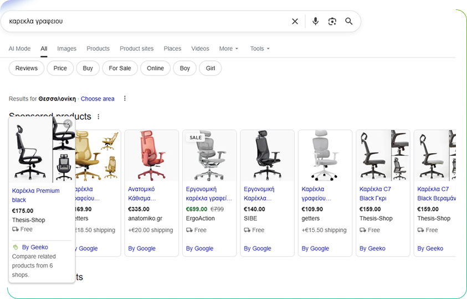Viewport: 467px width, 299px height.
Task: Click By Google under anatomiko.gr product
Action: tap(142, 249)
